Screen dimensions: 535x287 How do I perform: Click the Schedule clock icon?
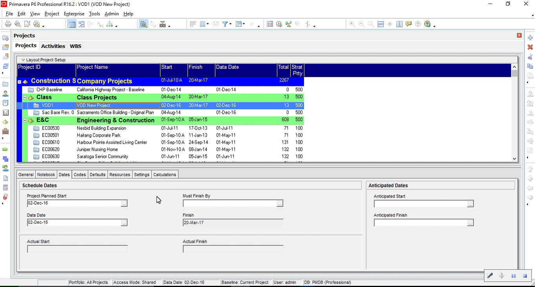(x=279, y=24)
